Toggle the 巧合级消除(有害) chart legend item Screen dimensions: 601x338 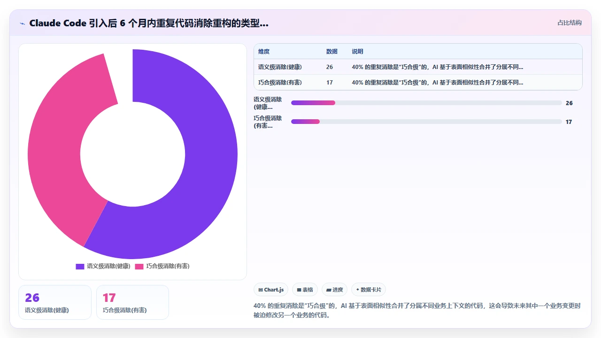coord(162,266)
